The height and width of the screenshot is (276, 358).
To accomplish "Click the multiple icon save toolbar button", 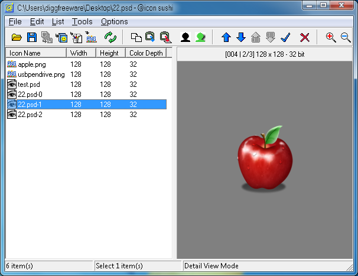I will [x=47, y=37].
